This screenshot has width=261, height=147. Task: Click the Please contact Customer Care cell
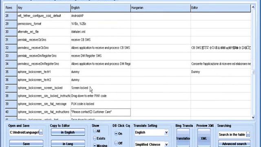[101, 112]
